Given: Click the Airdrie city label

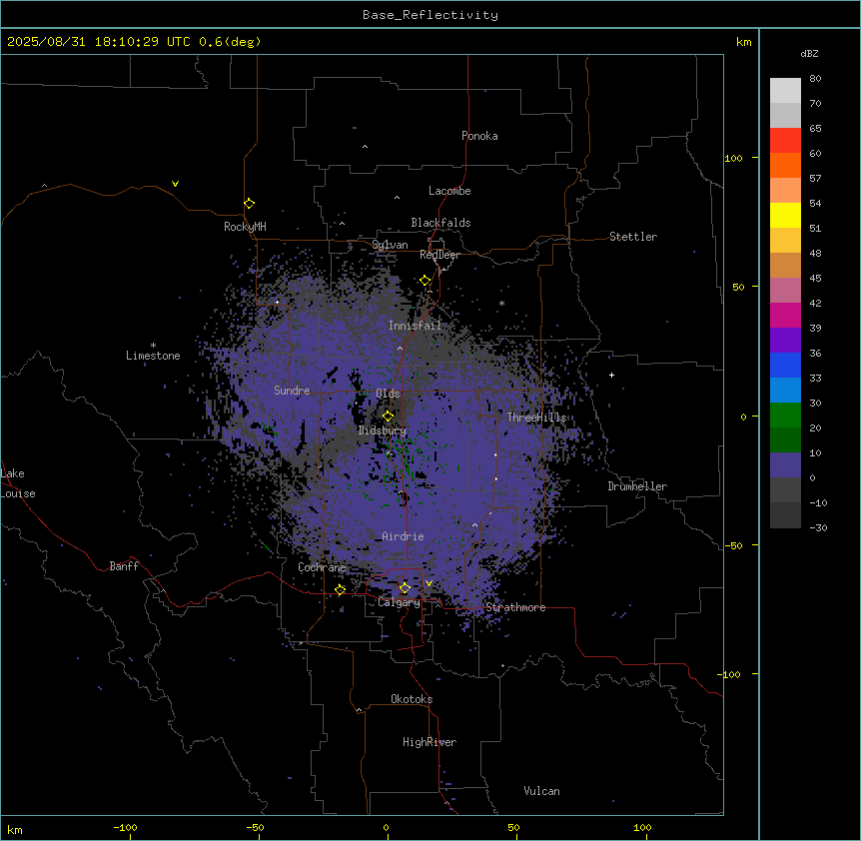Looking at the screenshot, I should [404, 536].
